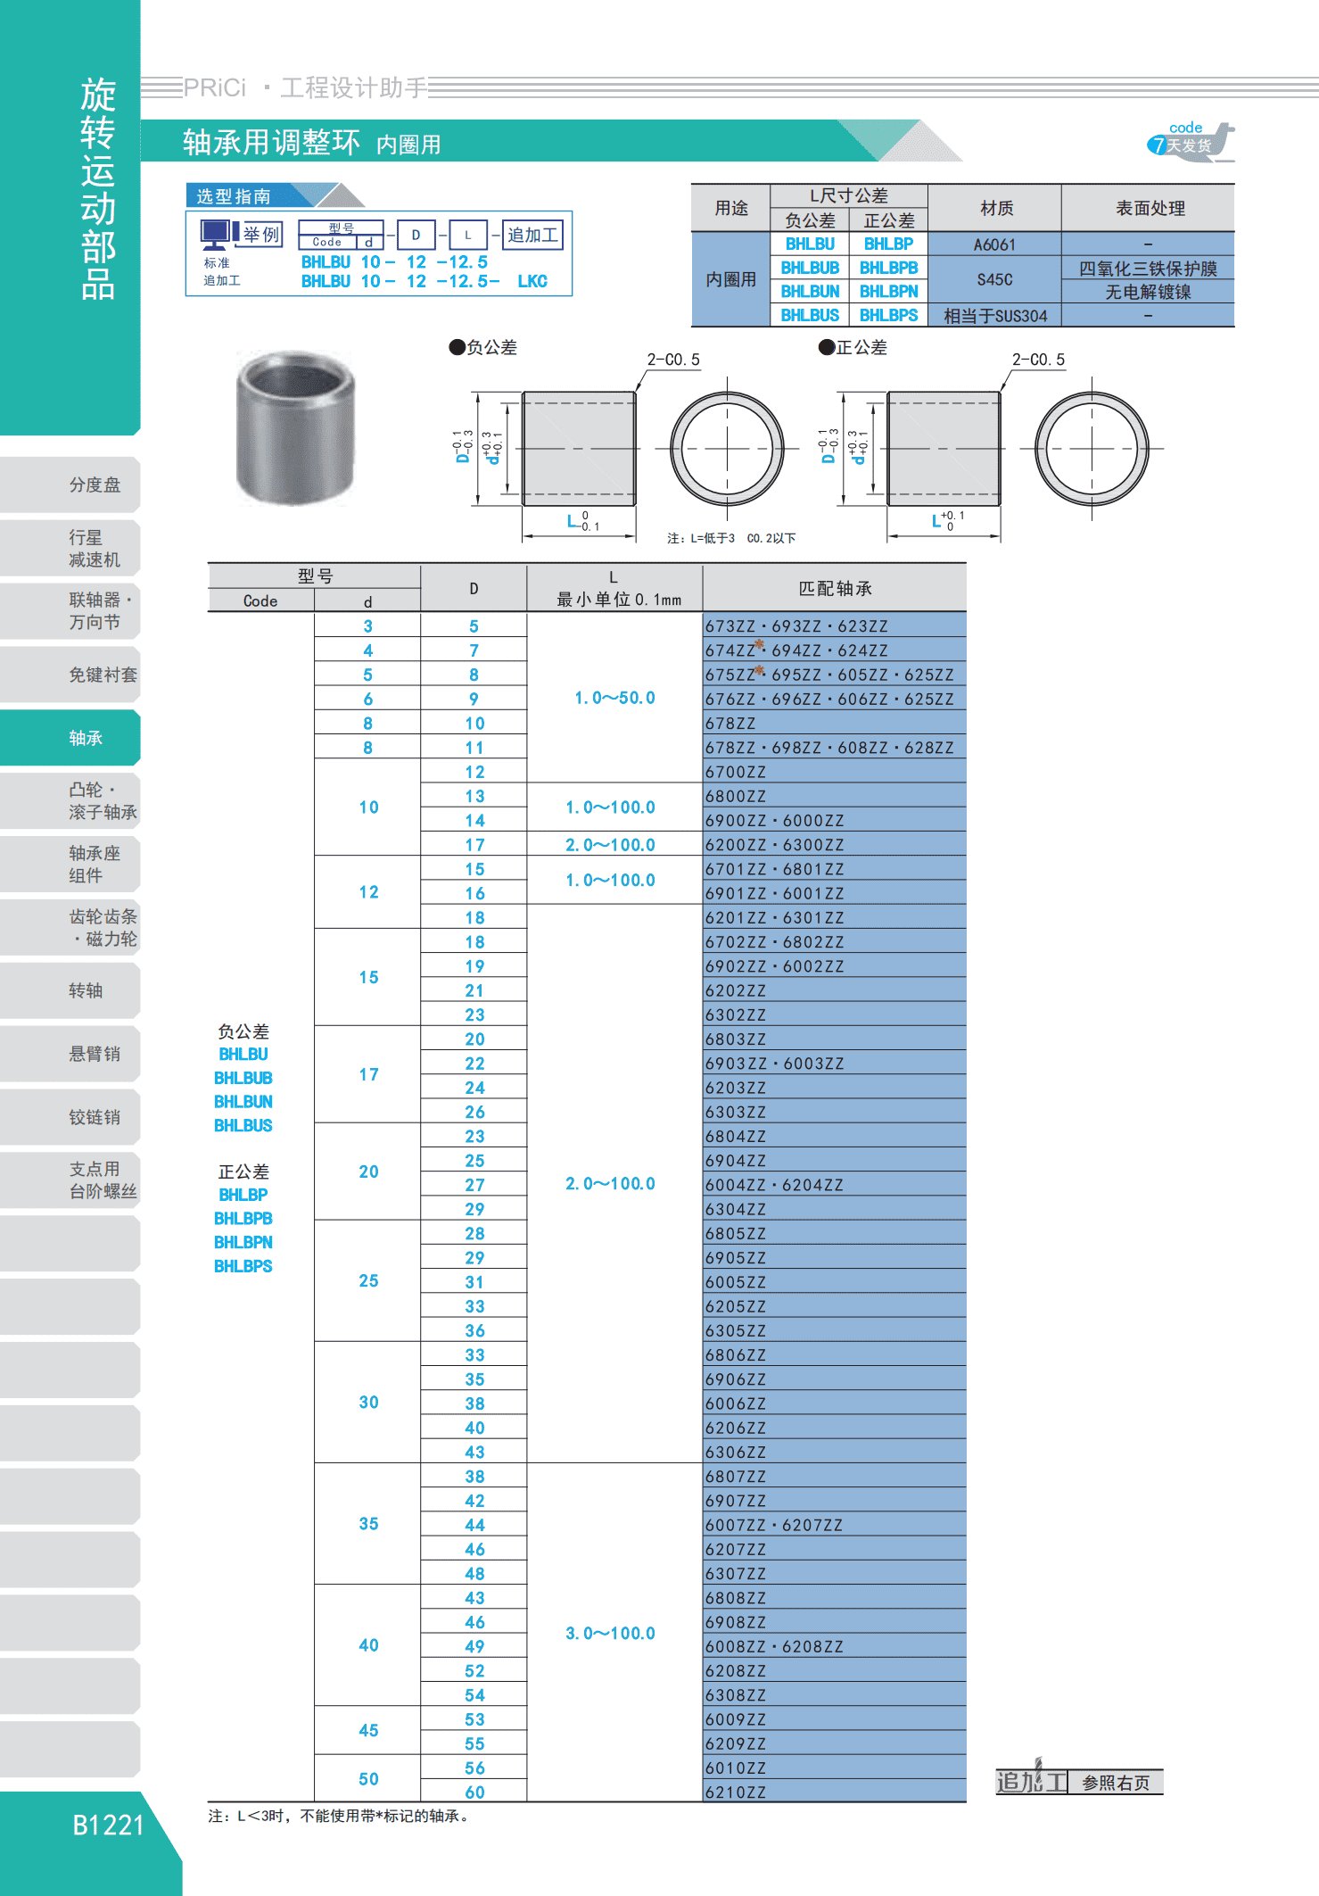The width and height of the screenshot is (1319, 1896).
Task: Open the 联轴器·万向节 side tab
Action: 70,611
